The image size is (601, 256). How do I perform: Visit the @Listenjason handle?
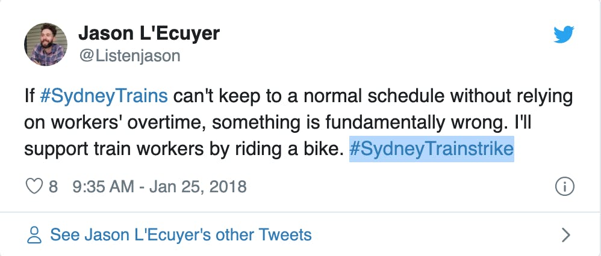tap(129, 56)
